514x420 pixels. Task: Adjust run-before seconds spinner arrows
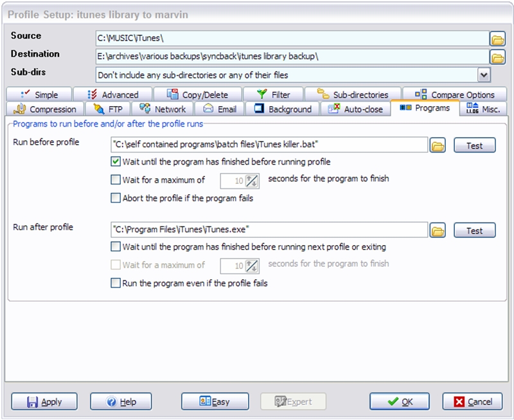[x=252, y=181]
